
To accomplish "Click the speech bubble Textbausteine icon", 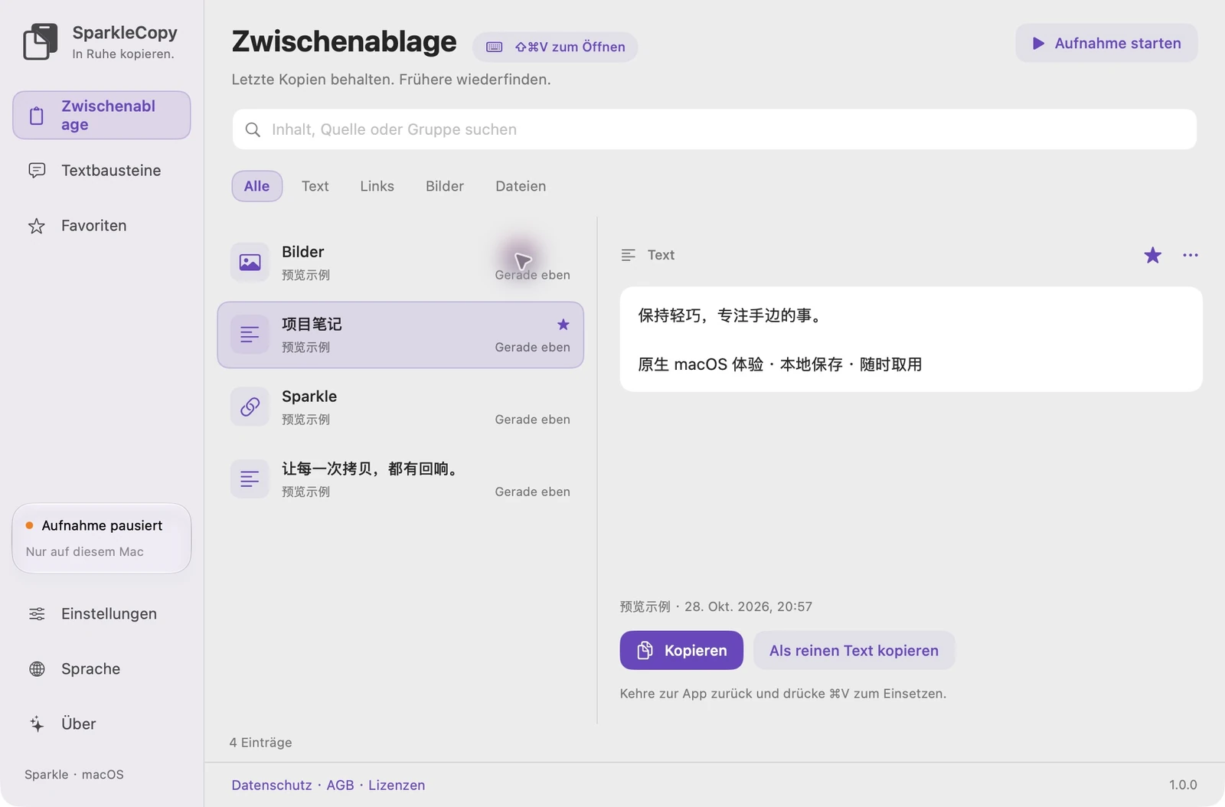I will pyautogui.click(x=37, y=171).
